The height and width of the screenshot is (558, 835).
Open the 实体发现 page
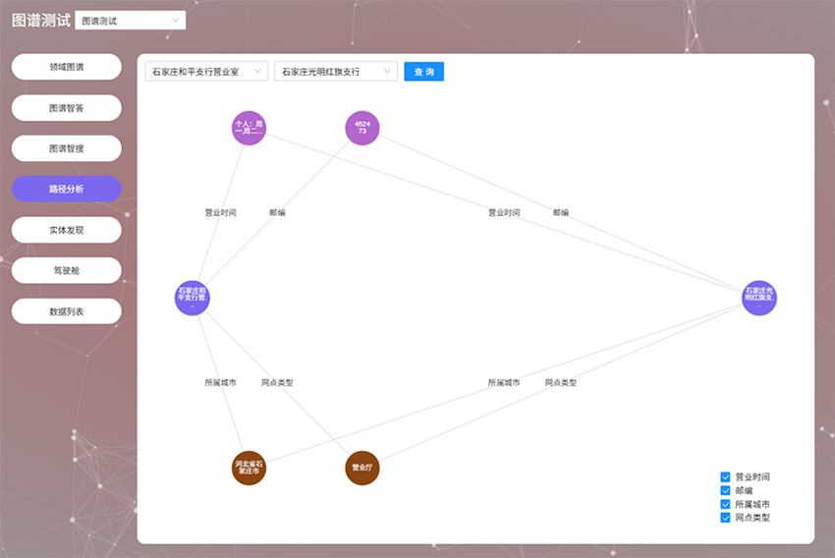(x=67, y=230)
